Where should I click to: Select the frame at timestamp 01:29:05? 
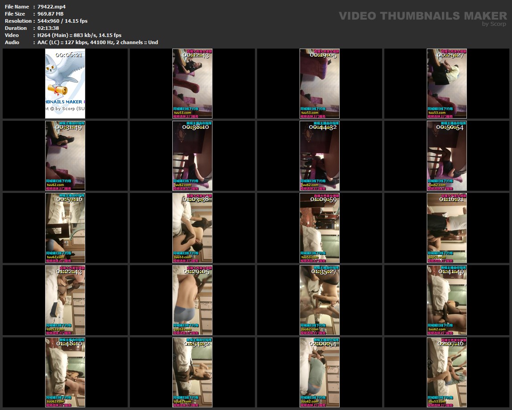(x=192, y=300)
